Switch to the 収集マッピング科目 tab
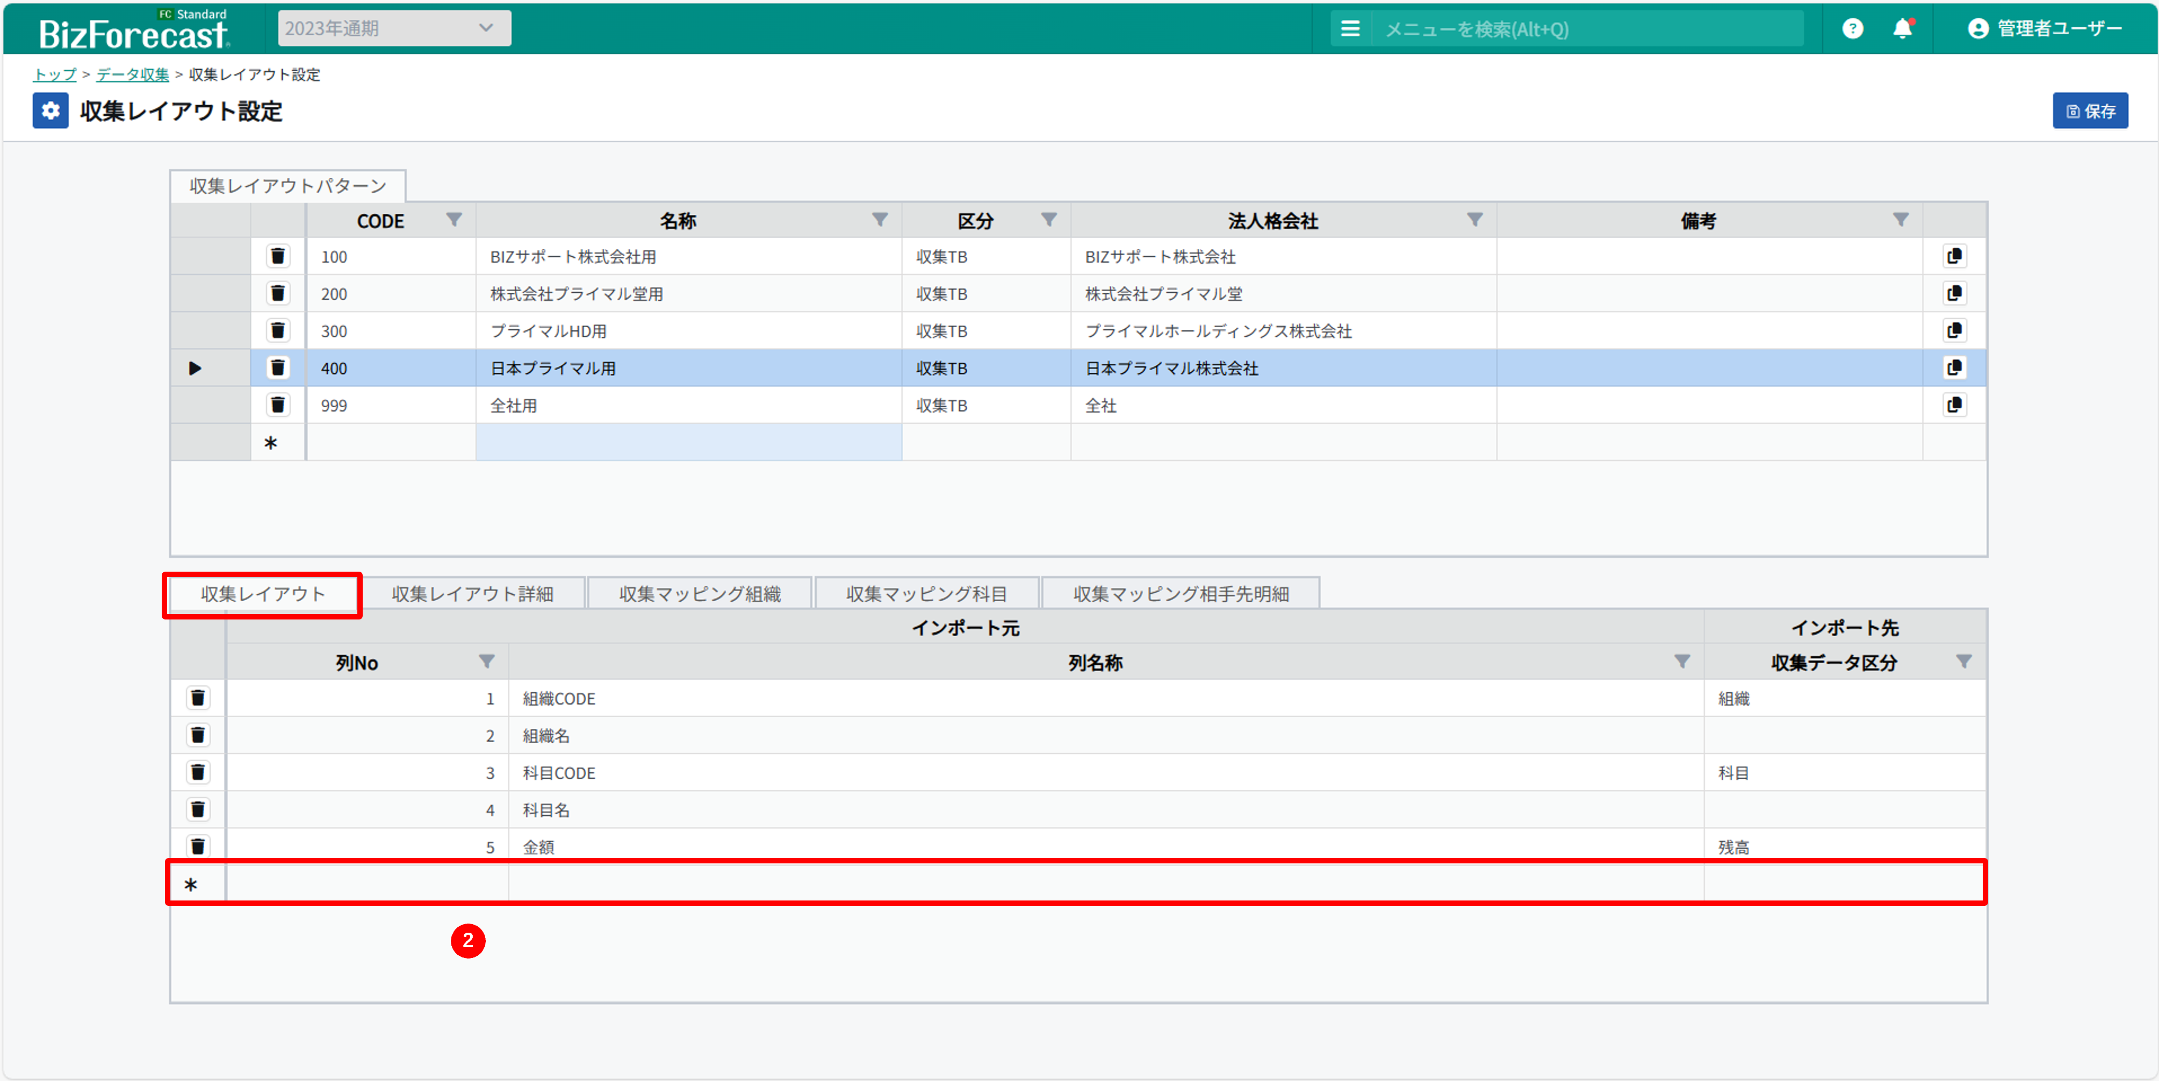2159x1081 pixels. click(926, 593)
